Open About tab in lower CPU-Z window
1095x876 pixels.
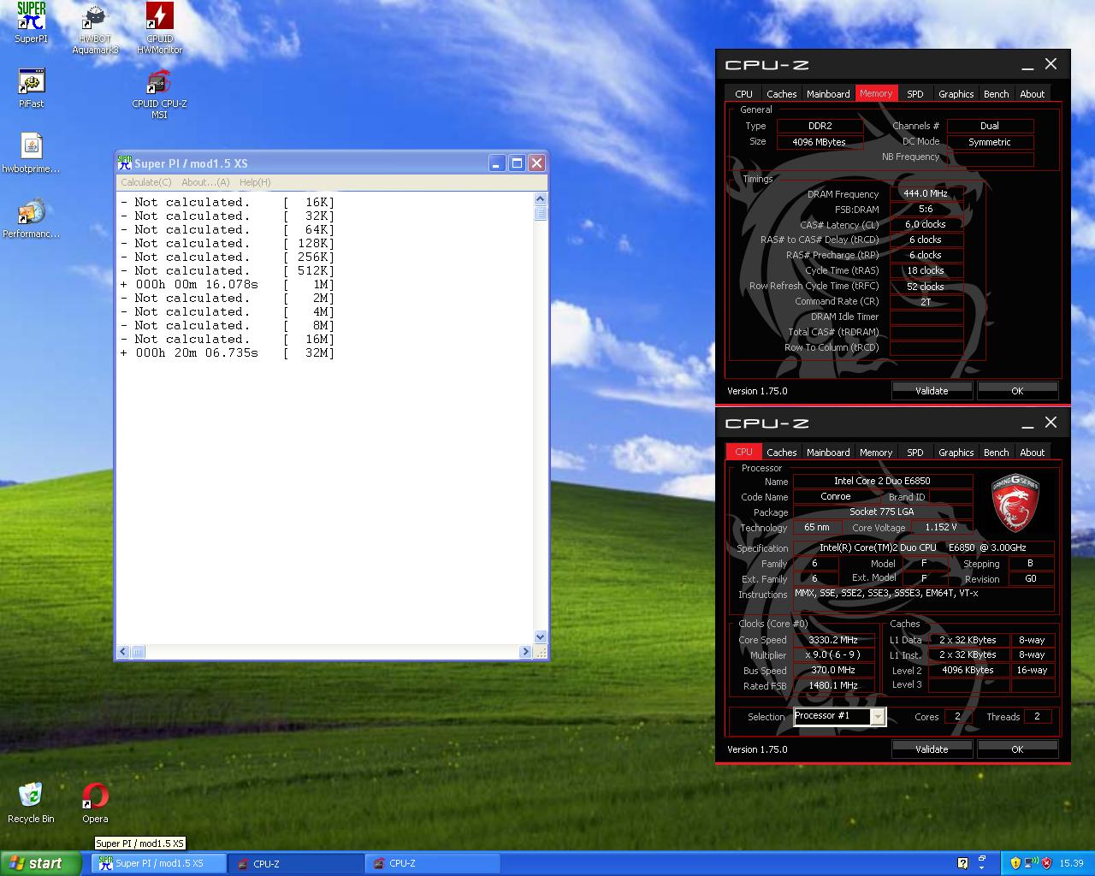point(1033,453)
